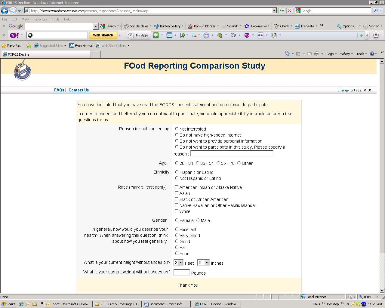Screen dimensions: 385x308
Task: Open the Inches height dropdown
Action: click(x=207, y=263)
